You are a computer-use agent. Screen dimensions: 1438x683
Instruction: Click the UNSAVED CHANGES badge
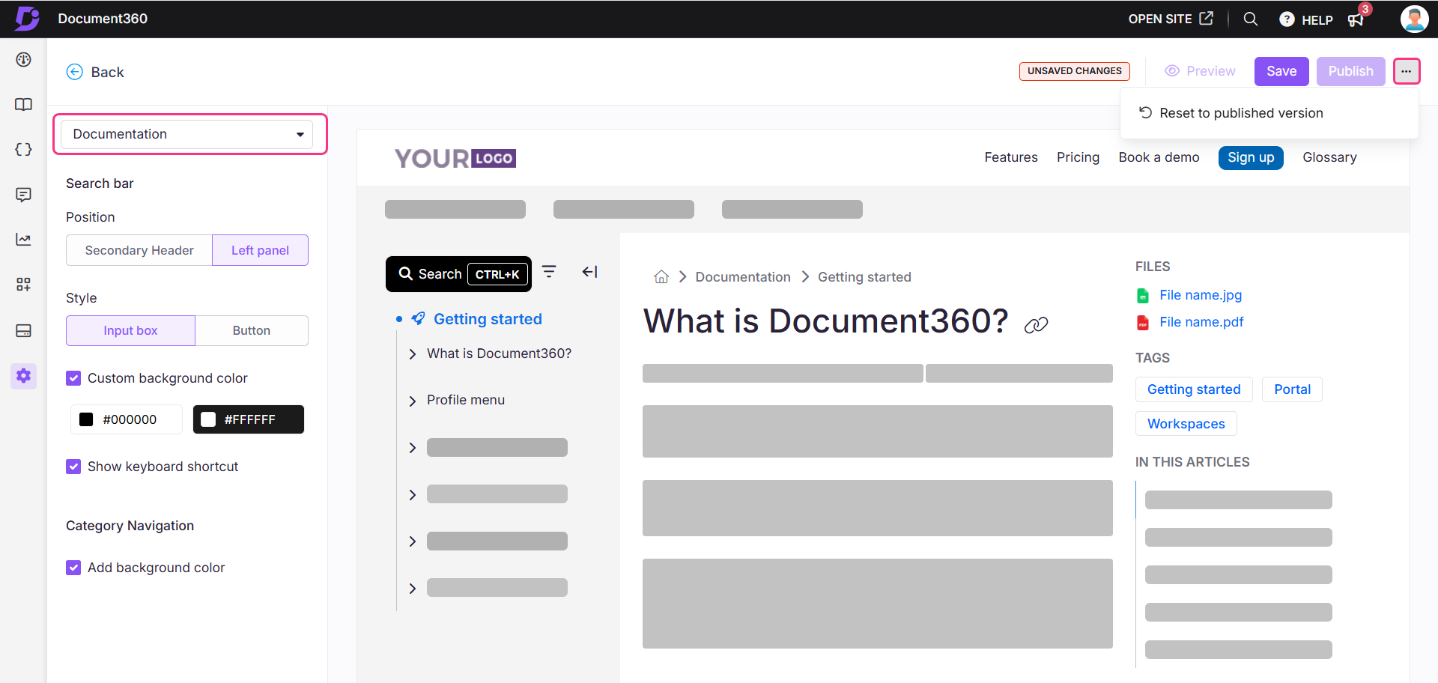[1074, 71]
